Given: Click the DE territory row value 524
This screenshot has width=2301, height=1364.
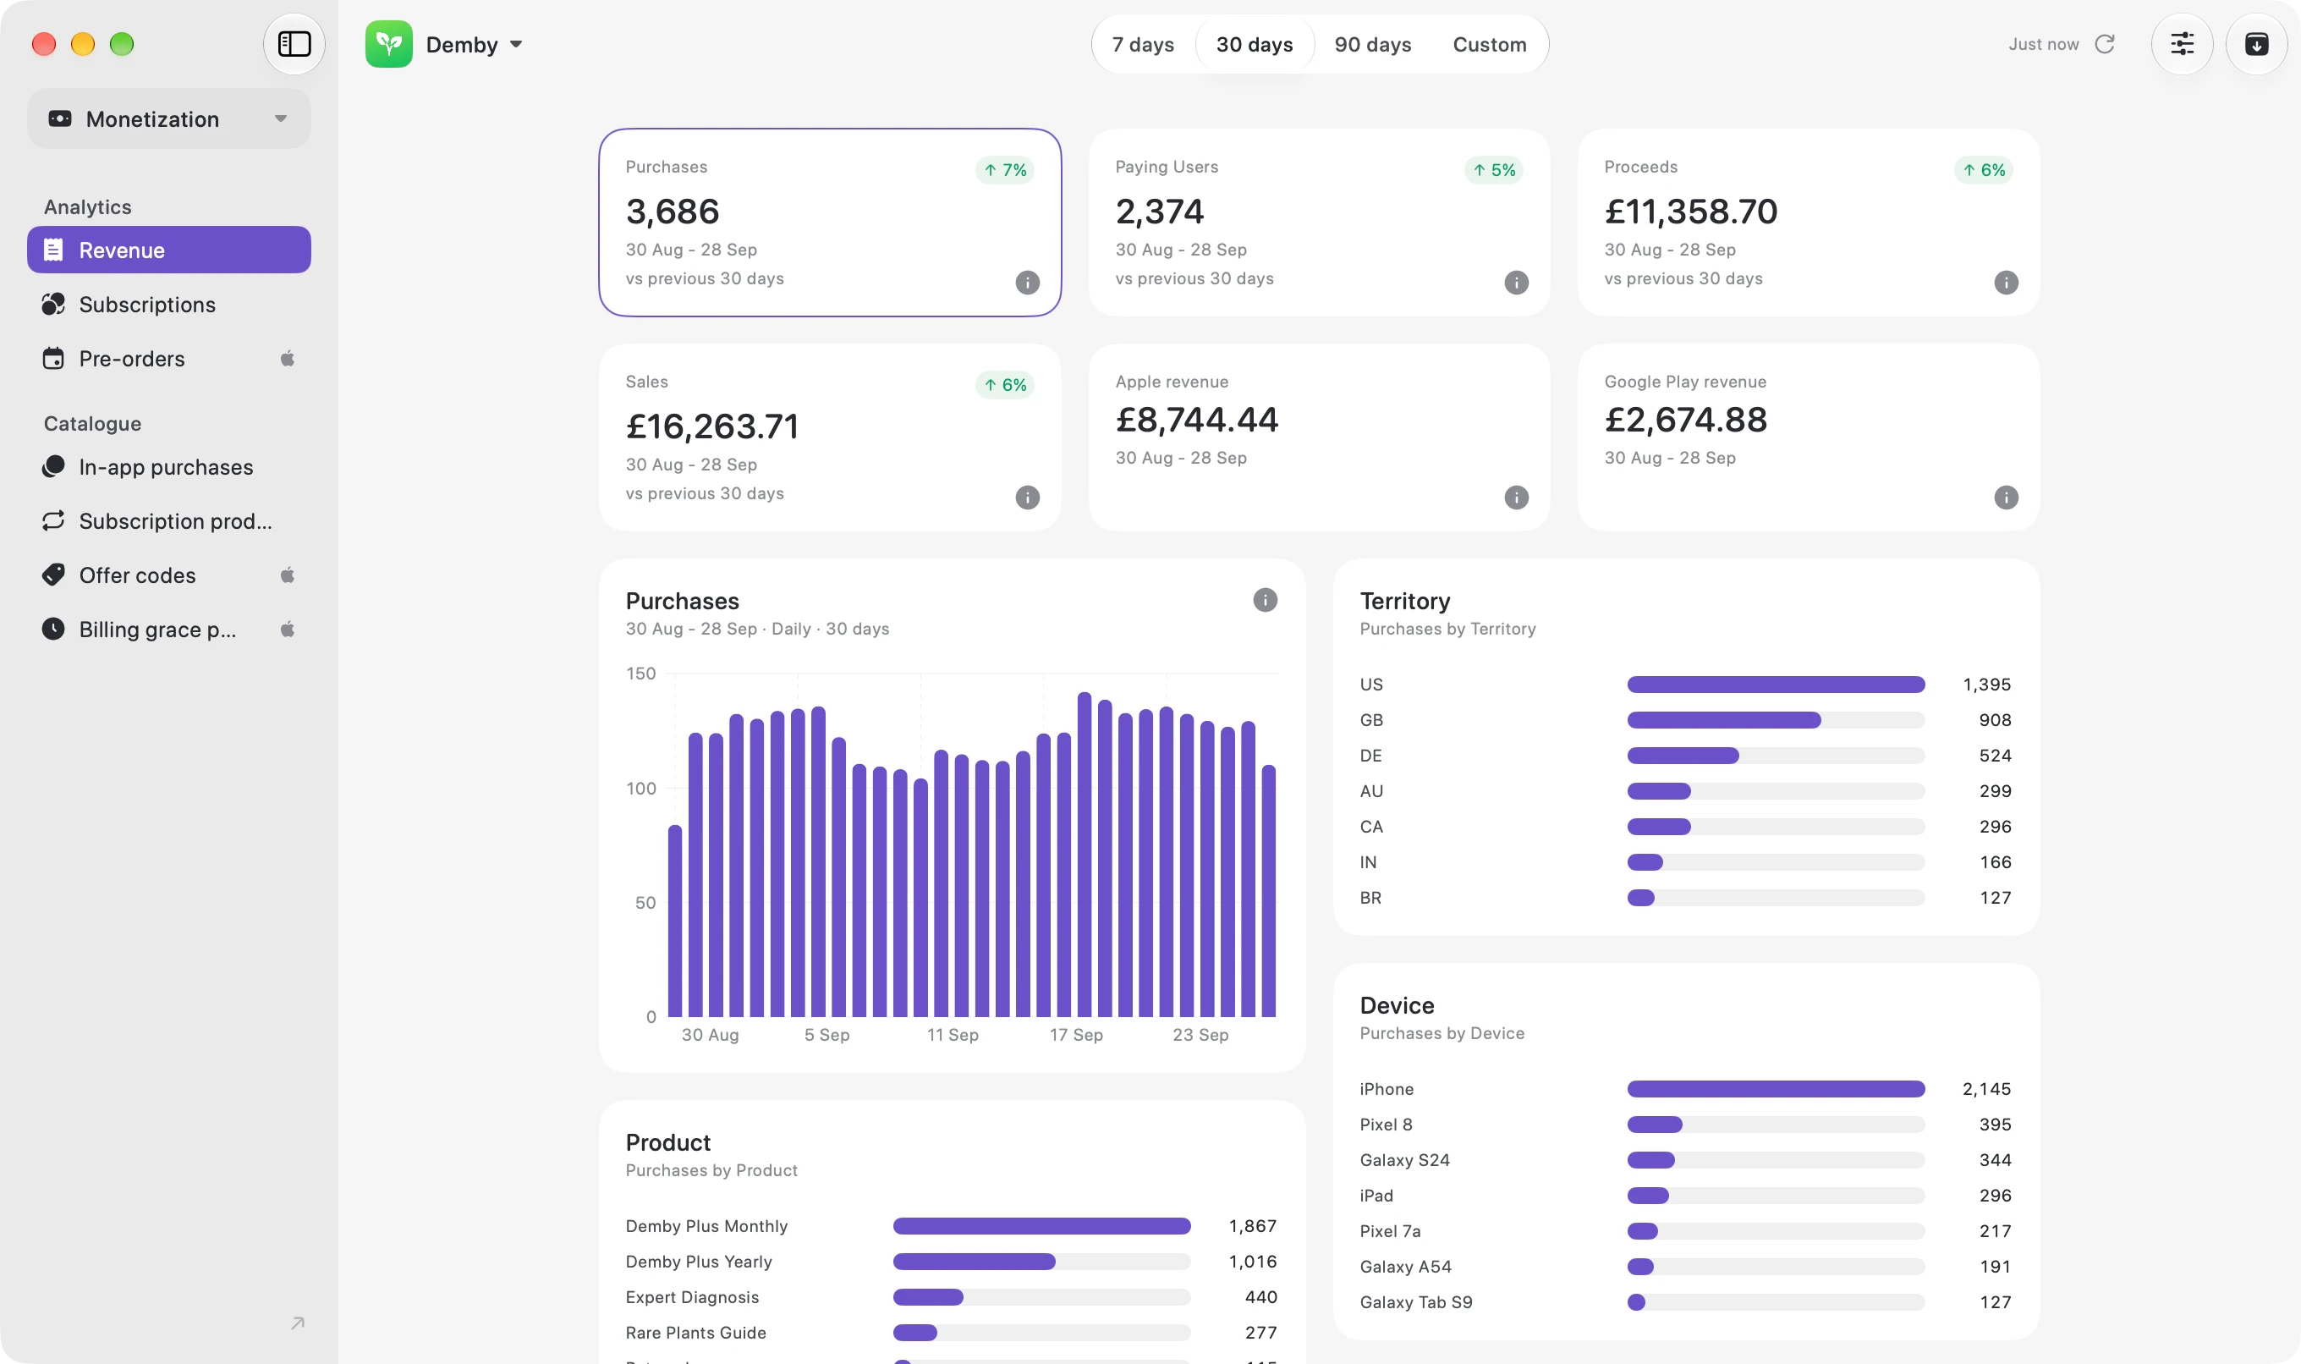Looking at the screenshot, I should [1995, 756].
